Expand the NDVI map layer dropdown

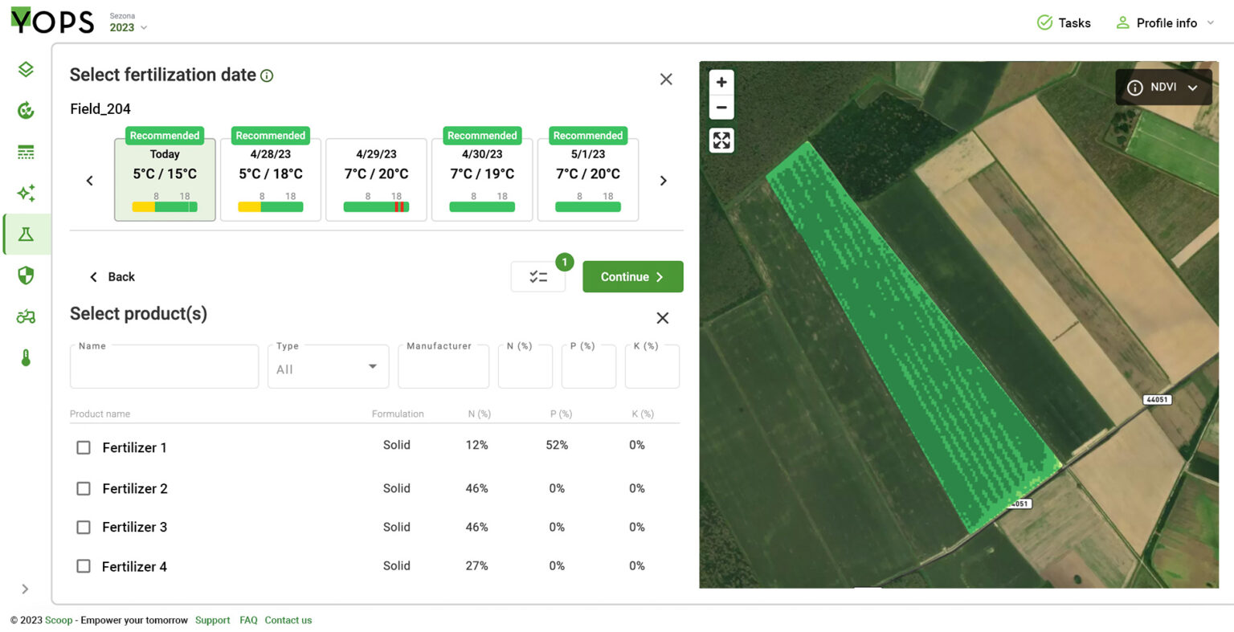1163,88
